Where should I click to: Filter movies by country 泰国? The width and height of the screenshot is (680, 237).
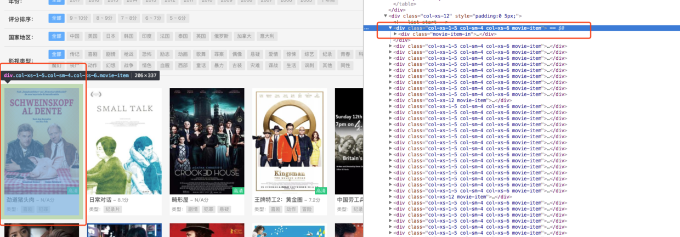pos(183,36)
